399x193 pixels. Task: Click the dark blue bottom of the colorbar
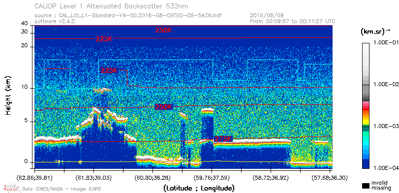366,164
